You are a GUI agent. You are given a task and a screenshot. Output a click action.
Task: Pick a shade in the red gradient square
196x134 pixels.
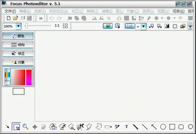point(19,77)
